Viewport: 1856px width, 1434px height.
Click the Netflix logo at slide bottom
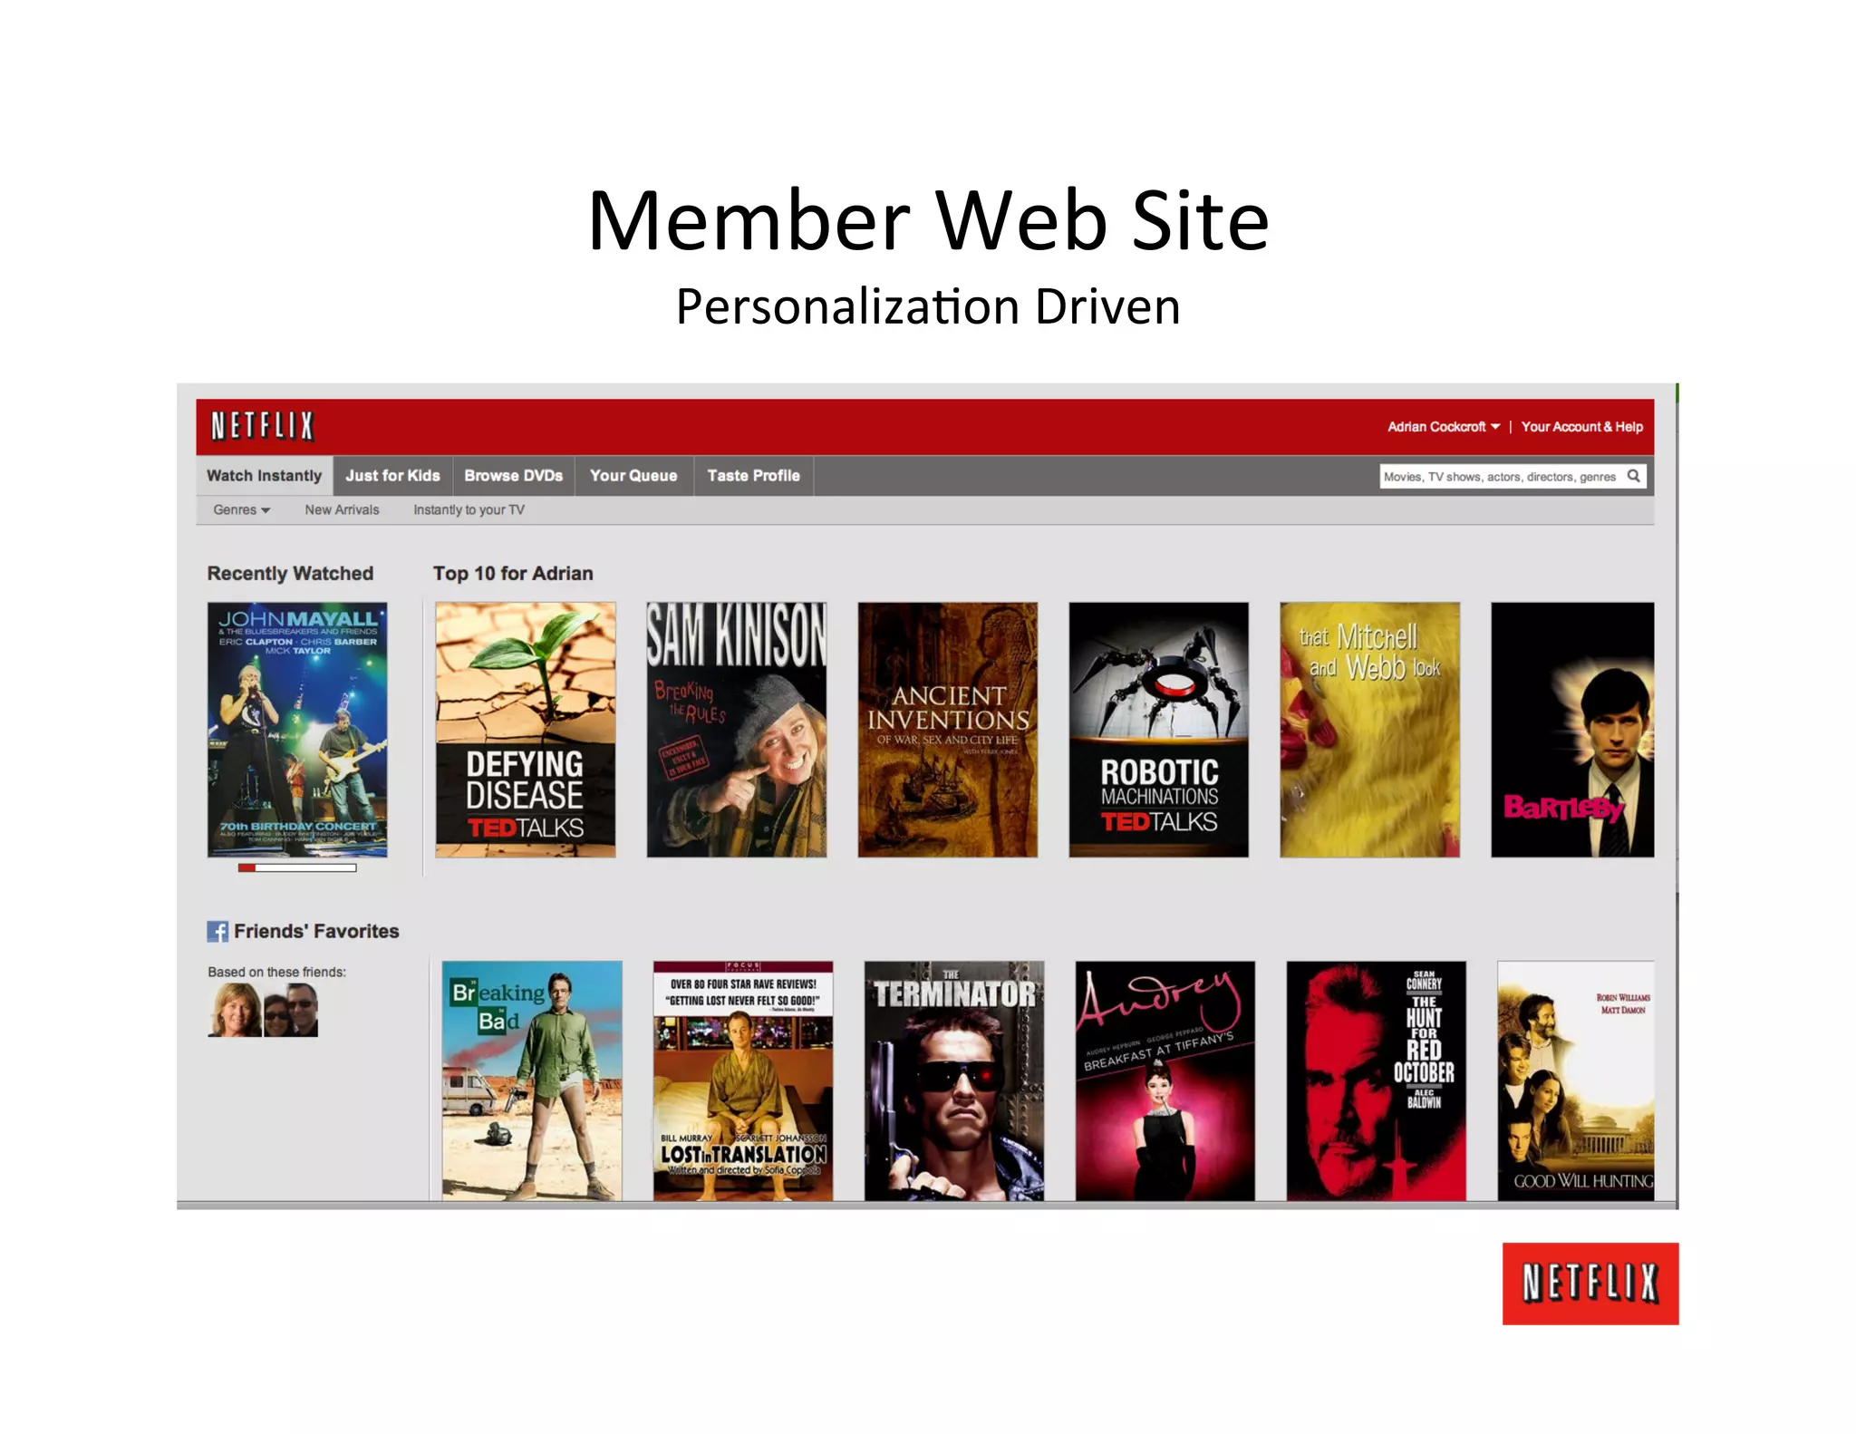click(x=1590, y=1284)
